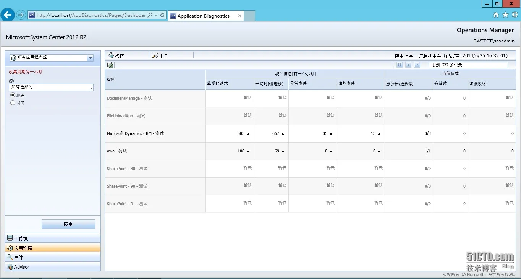The image size is (521, 279).
Task: Jump to the first page of records
Action: coord(400,65)
